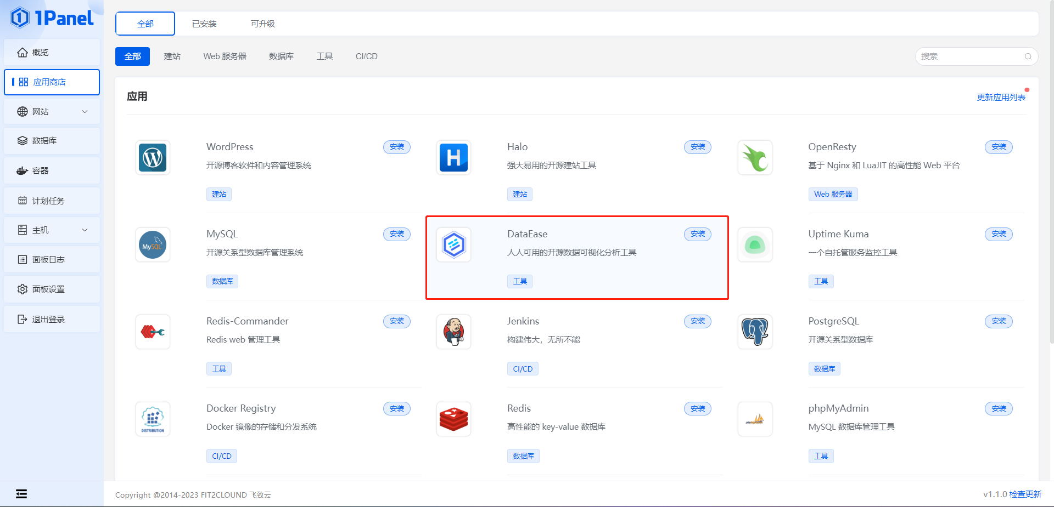This screenshot has width=1054, height=507.
Task: Click the DataEase app icon
Action: [453, 245]
